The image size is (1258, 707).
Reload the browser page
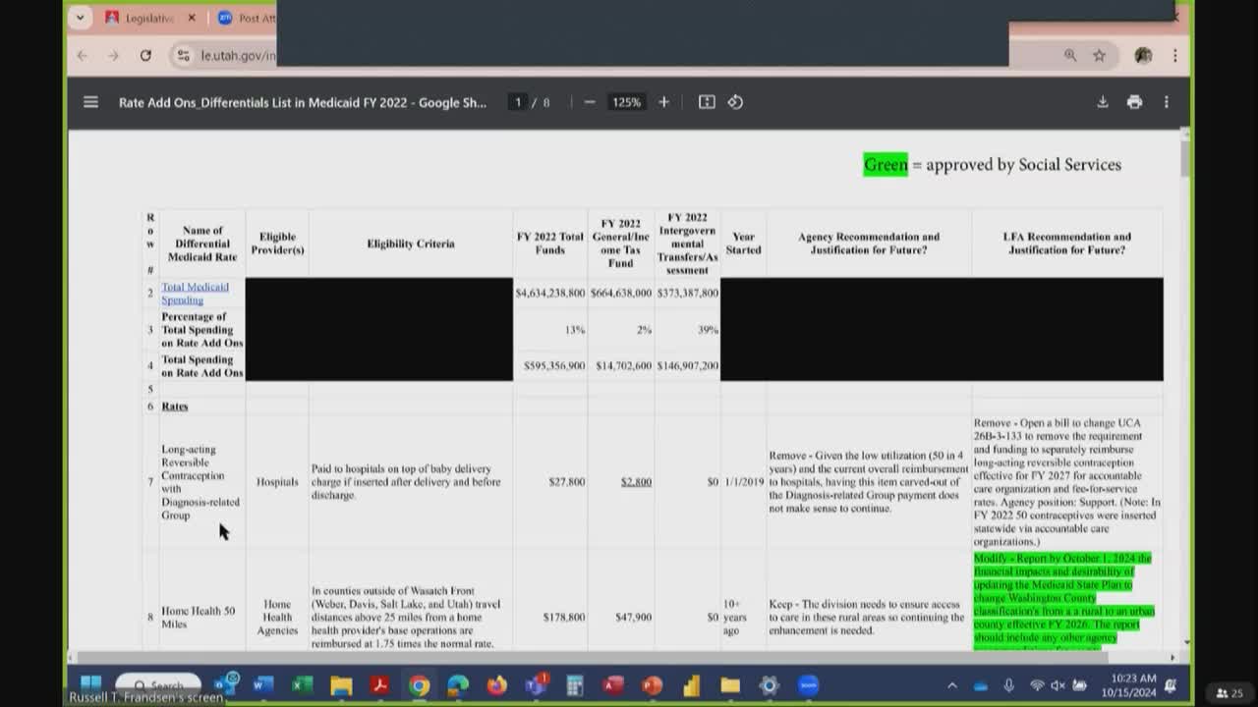click(145, 56)
